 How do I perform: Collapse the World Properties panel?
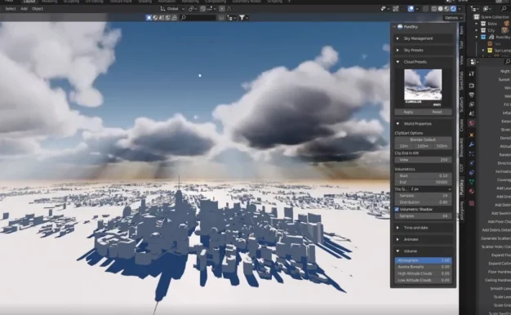tap(423, 124)
